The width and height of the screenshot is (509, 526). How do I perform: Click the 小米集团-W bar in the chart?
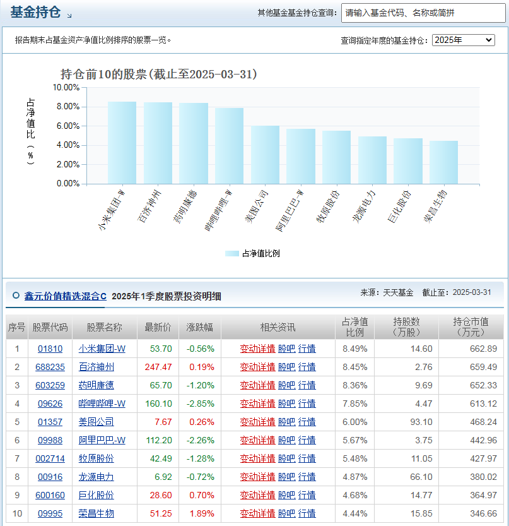[122, 143]
